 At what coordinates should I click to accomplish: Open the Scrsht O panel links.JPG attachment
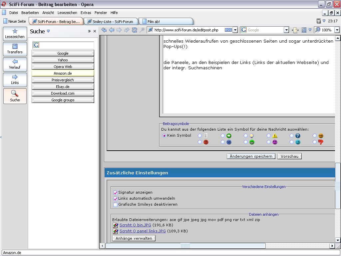(x=143, y=231)
